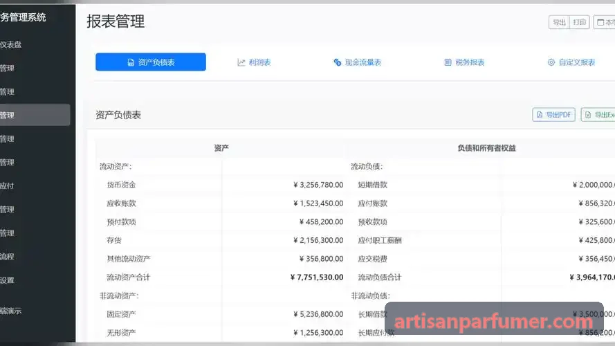Viewport: 615px width, 346px height.
Task: Click the 税务报表 table icon
Action: click(x=448, y=62)
